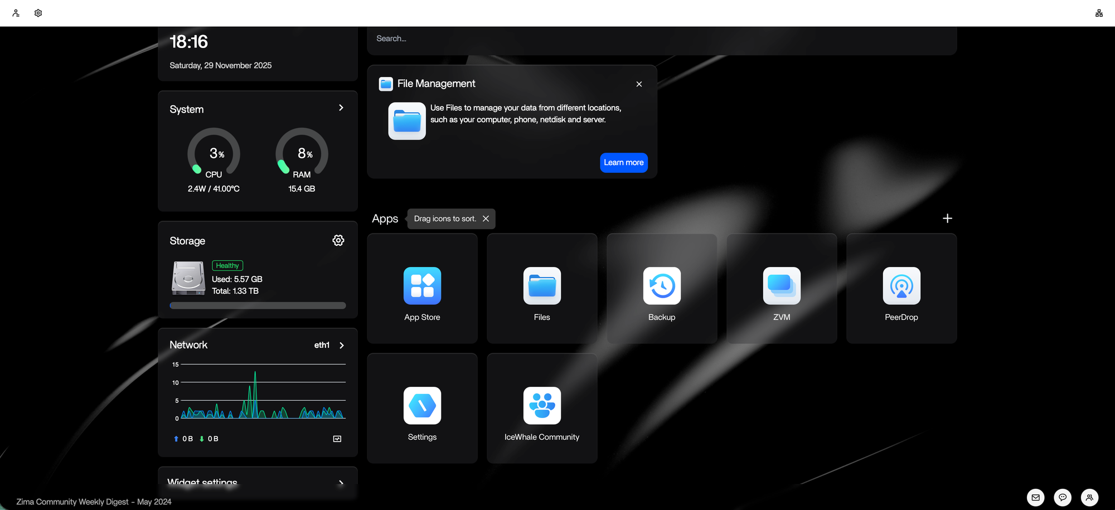Click the storage usage progress bar
Image resolution: width=1115 pixels, height=510 pixels.
click(x=258, y=305)
